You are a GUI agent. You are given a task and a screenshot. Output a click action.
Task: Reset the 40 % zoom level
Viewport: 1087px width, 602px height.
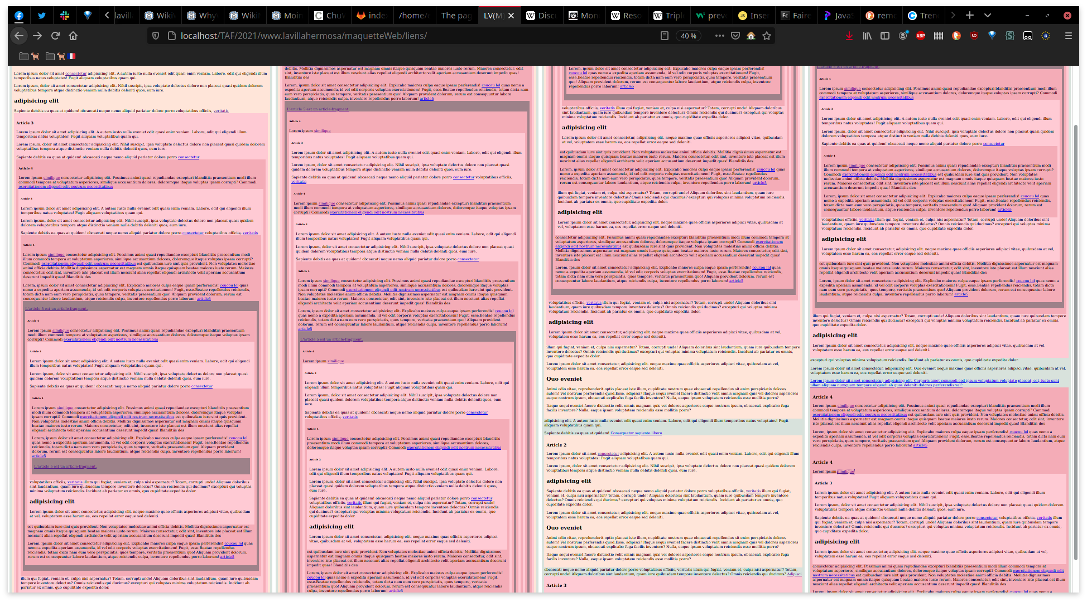689,36
